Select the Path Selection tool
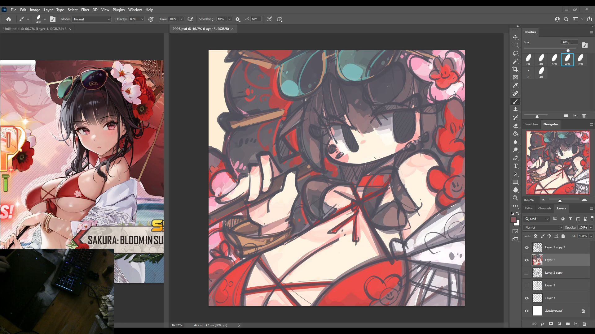This screenshot has height=334, width=595. pyautogui.click(x=515, y=174)
